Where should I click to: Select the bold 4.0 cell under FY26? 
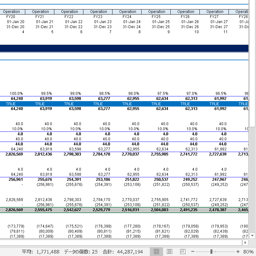click(195, 134)
